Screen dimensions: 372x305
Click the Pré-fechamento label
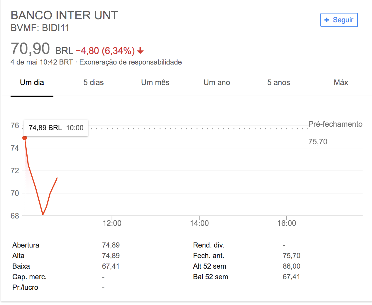[x=335, y=124]
